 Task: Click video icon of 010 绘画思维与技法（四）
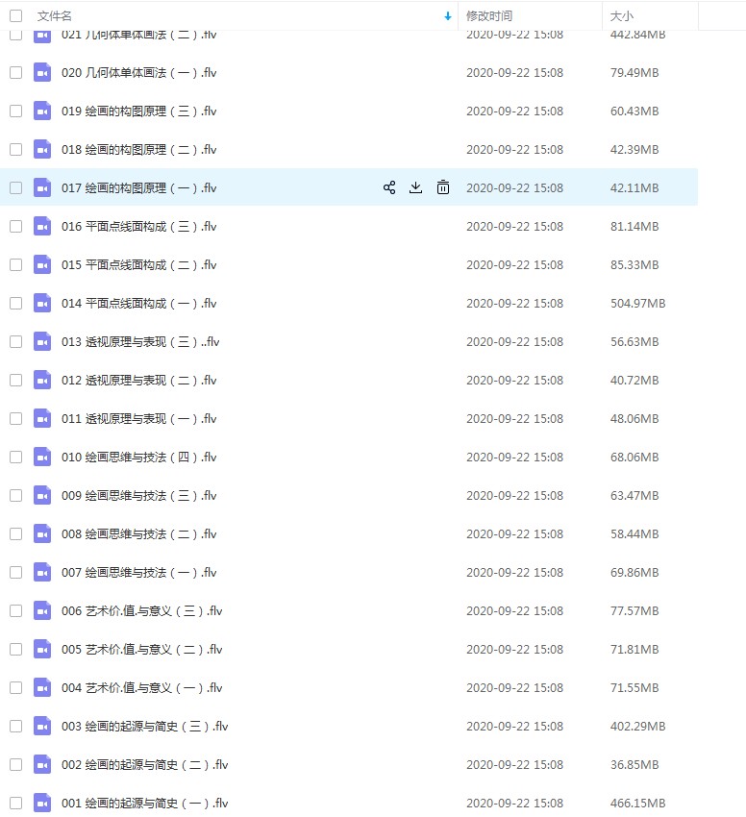pyautogui.click(x=42, y=457)
